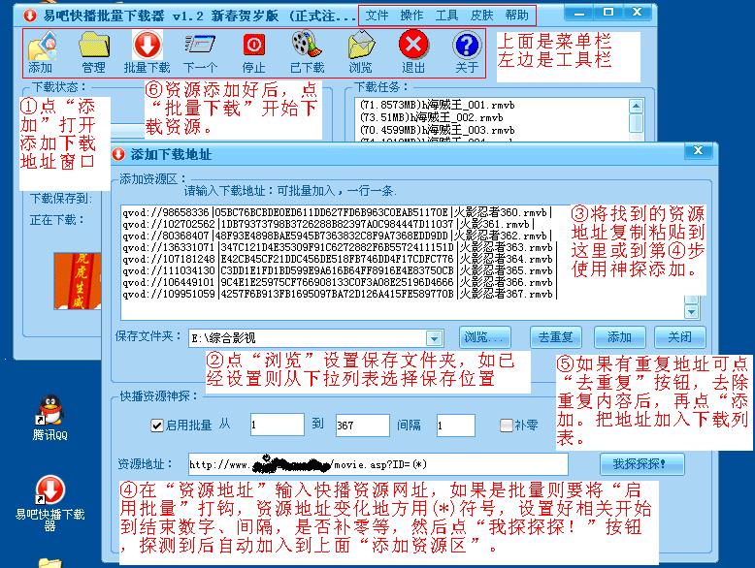Screen dimensions: 755x568
Task: Click the 去重复 button
Action: 556,337
